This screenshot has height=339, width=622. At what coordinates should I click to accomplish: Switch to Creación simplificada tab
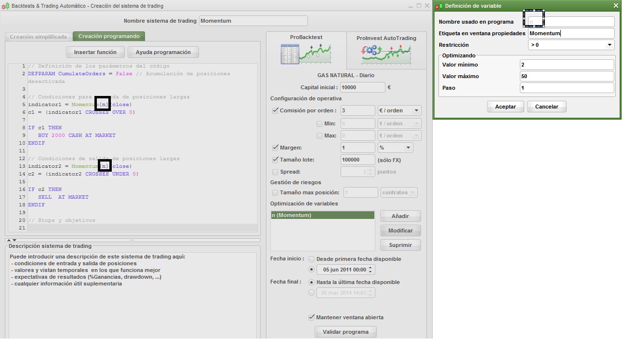coord(39,37)
